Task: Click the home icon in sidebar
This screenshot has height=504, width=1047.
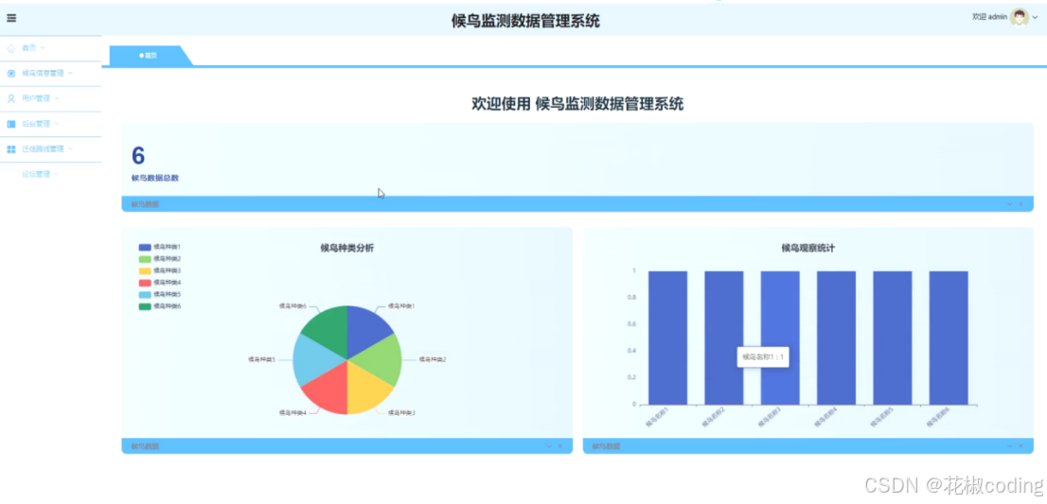Action: click(11, 48)
